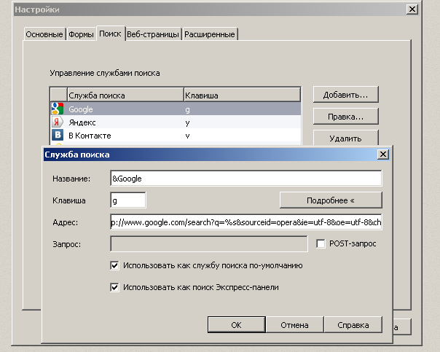Open help via Справка button
Image resolution: width=440 pixels, height=352 pixels.
click(x=353, y=325)
